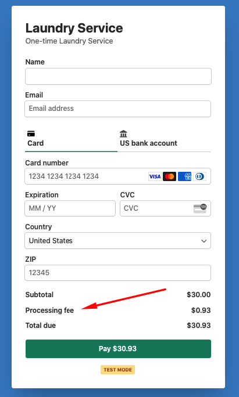The height and width of the screenshot is (397, 239).
Task: Click the Diners Club logo icon
Action: 199,176
